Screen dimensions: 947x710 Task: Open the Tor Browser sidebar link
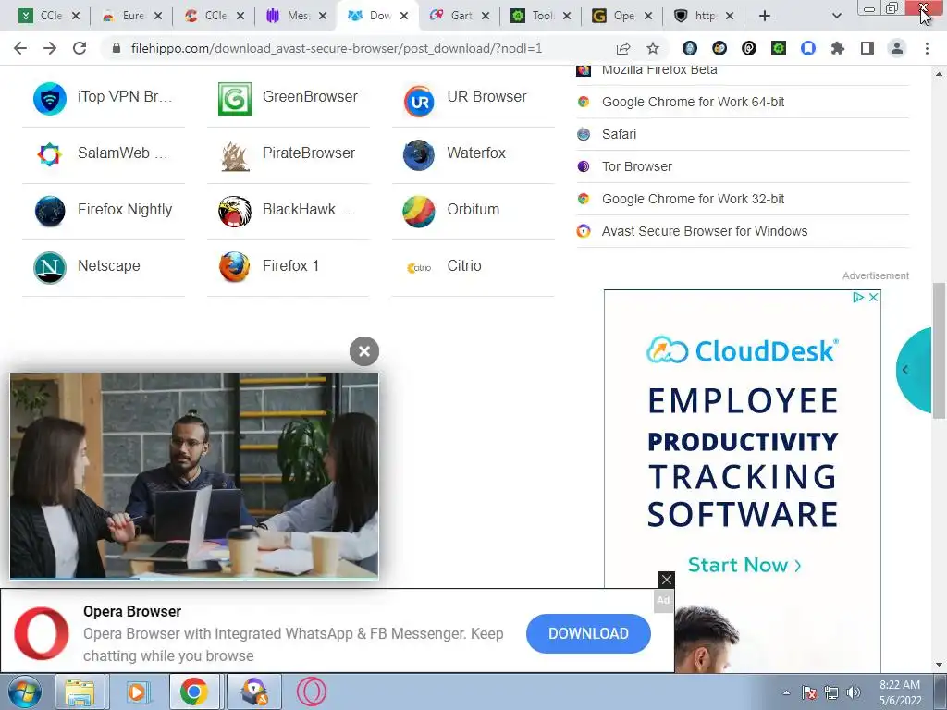(x=636, y=166)
